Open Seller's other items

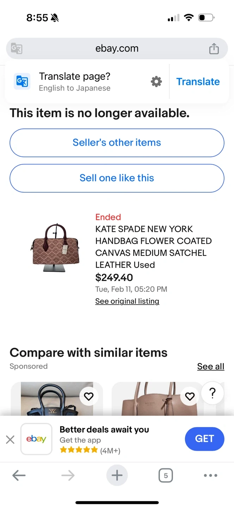(117, 143)
